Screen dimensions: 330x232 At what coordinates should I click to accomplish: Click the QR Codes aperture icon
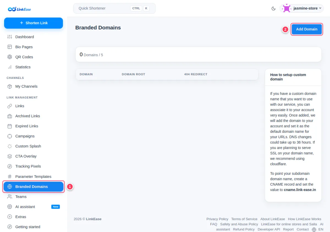pos(10,57)
